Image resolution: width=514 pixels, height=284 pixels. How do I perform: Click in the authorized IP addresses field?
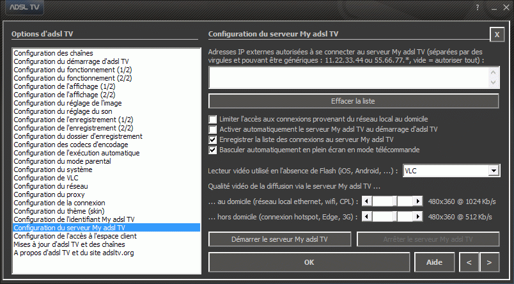(x=349, y=77)
